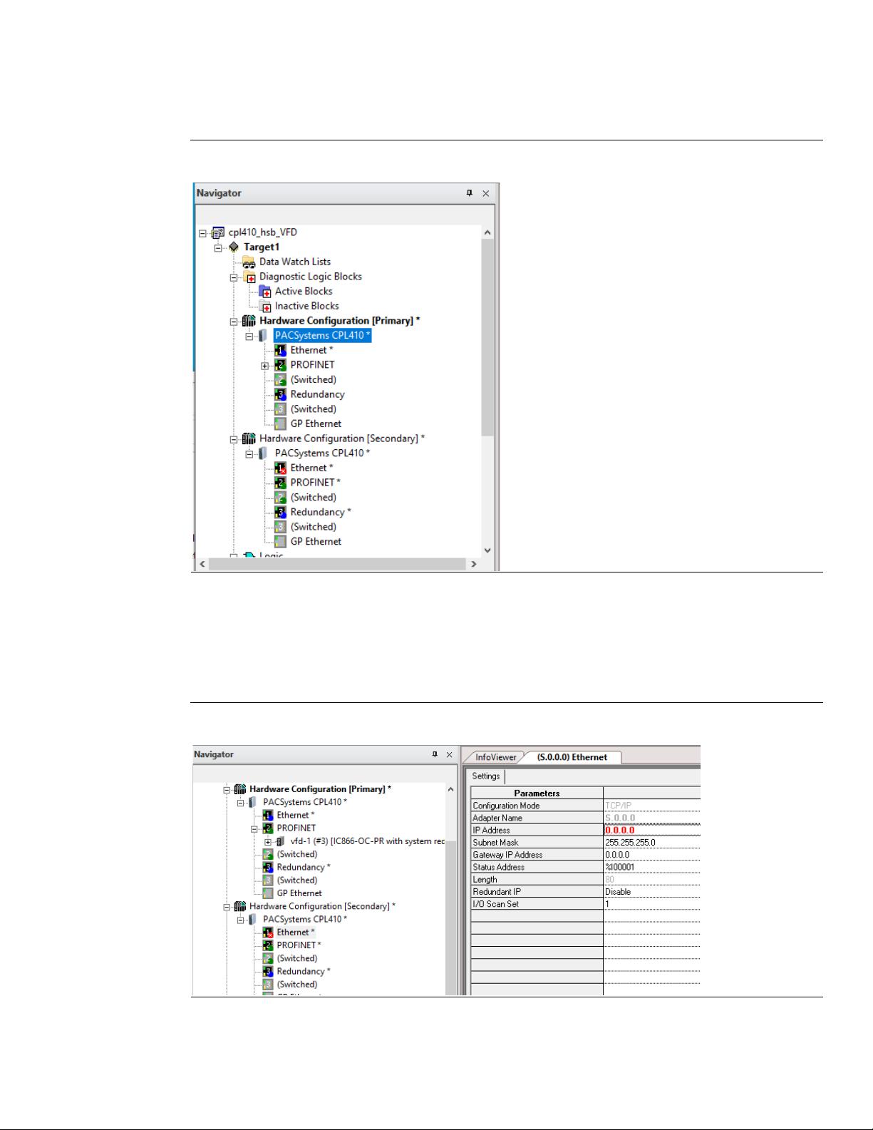Click the bottom Navigator scroll up arrow

pyautogui.click(x=450, y=789)
